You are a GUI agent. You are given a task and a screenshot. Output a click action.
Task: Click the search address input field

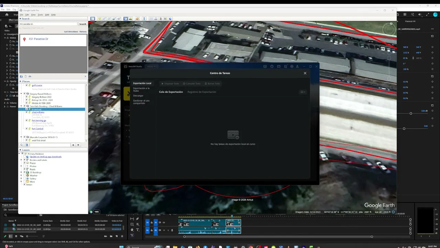pos(48,24)
